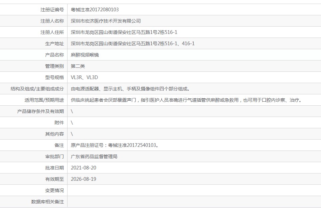Click remark 原产品注册证号：粤械注准20172540103
The width and height of the screenshot is (321, 211).
(115, 145)
